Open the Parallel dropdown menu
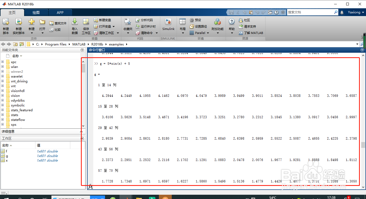 tap(208, 33)
